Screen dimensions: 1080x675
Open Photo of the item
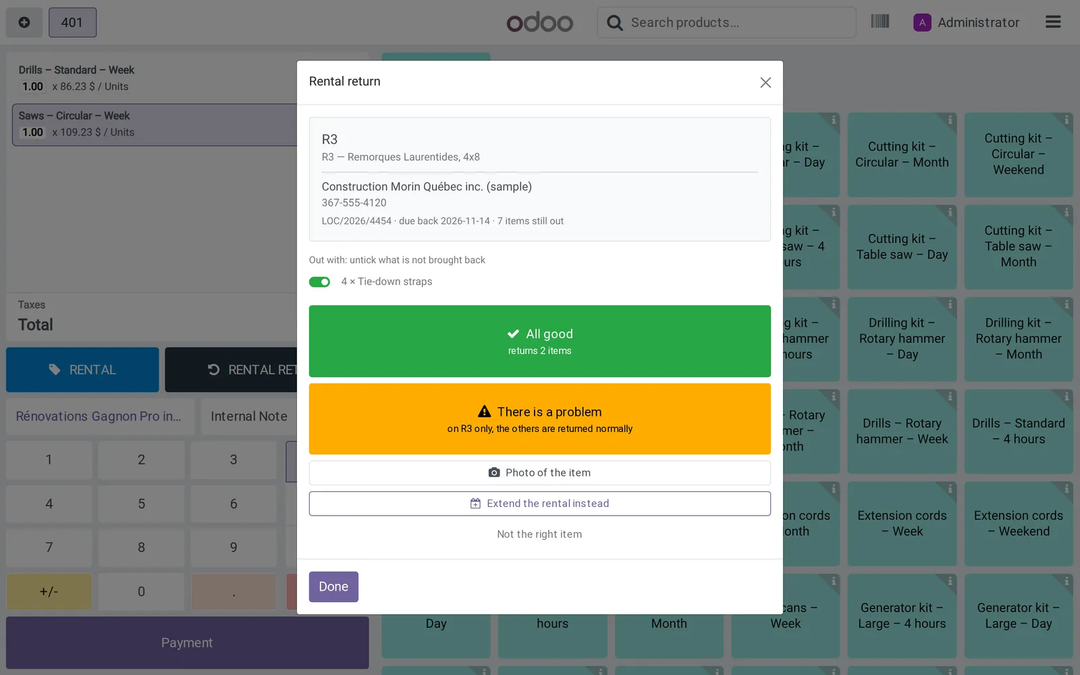[540, 473]
